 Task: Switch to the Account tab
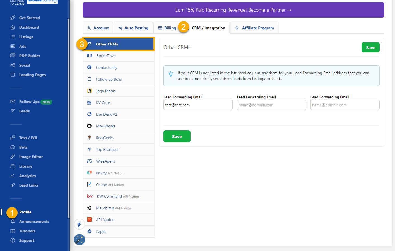(x=98, y=28)
